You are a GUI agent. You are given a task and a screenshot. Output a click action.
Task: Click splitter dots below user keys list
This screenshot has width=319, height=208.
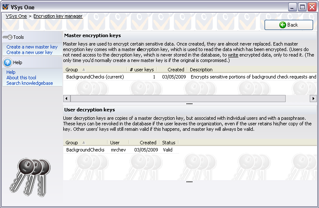tap(189, 181)
